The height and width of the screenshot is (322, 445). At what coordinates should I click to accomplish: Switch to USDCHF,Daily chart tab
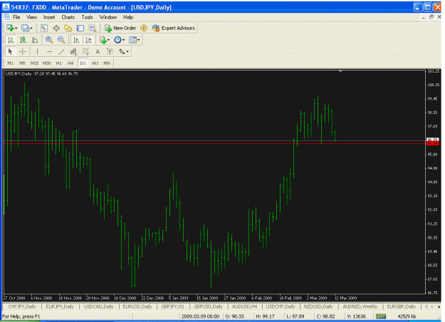pyautogui.click(x=281, y=306)
